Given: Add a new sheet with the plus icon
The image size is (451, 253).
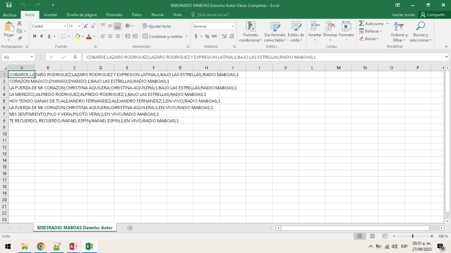Looking at the screenshot, I should click(x=130, y=228).
